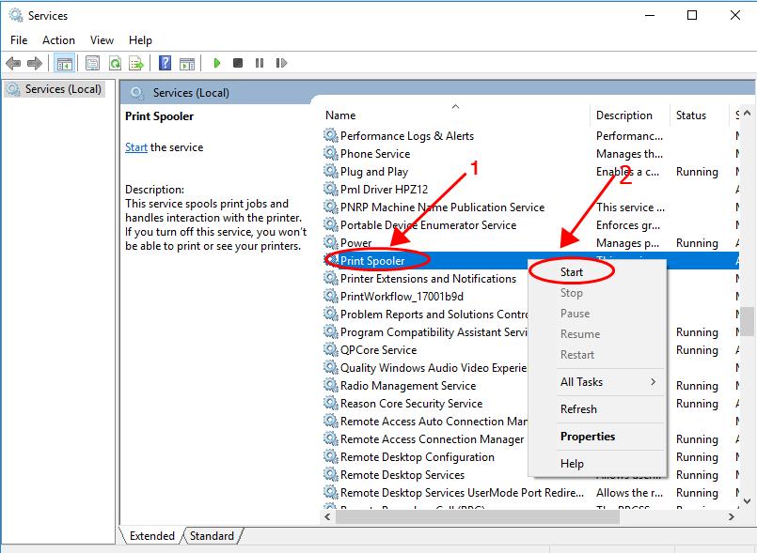Click the green Refresh toolbar icon
Image resolution: width=757 pixels, height=553 pixels.
click(x=115, y=63)
